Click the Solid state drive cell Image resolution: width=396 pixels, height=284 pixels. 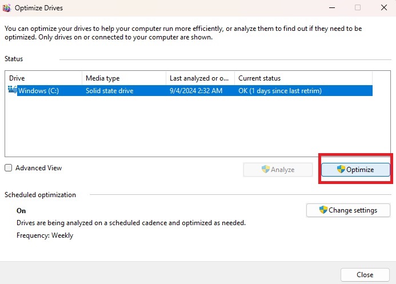point(110,91)
